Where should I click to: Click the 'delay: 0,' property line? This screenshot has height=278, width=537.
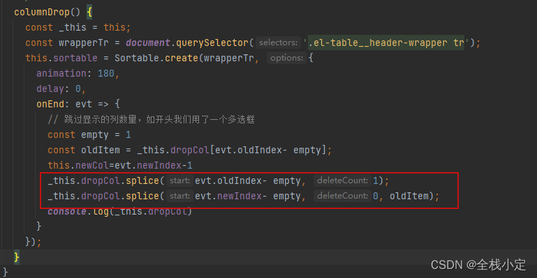pyautogui.click(x=61, y=88)
